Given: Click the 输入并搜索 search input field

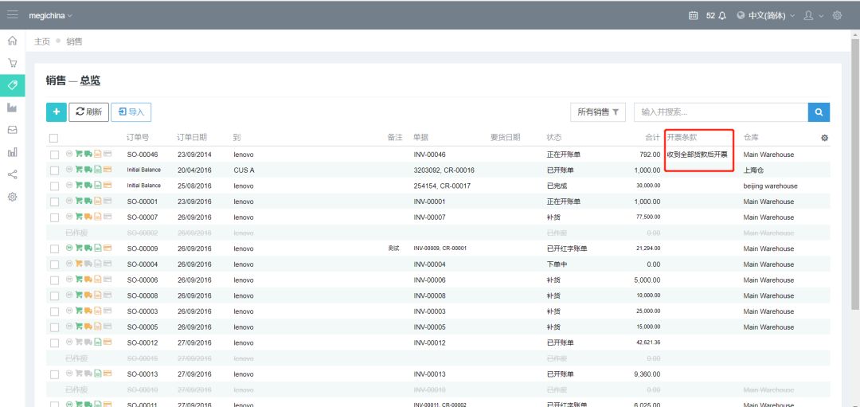Looking at the screenshot, I should coord(720,112).
